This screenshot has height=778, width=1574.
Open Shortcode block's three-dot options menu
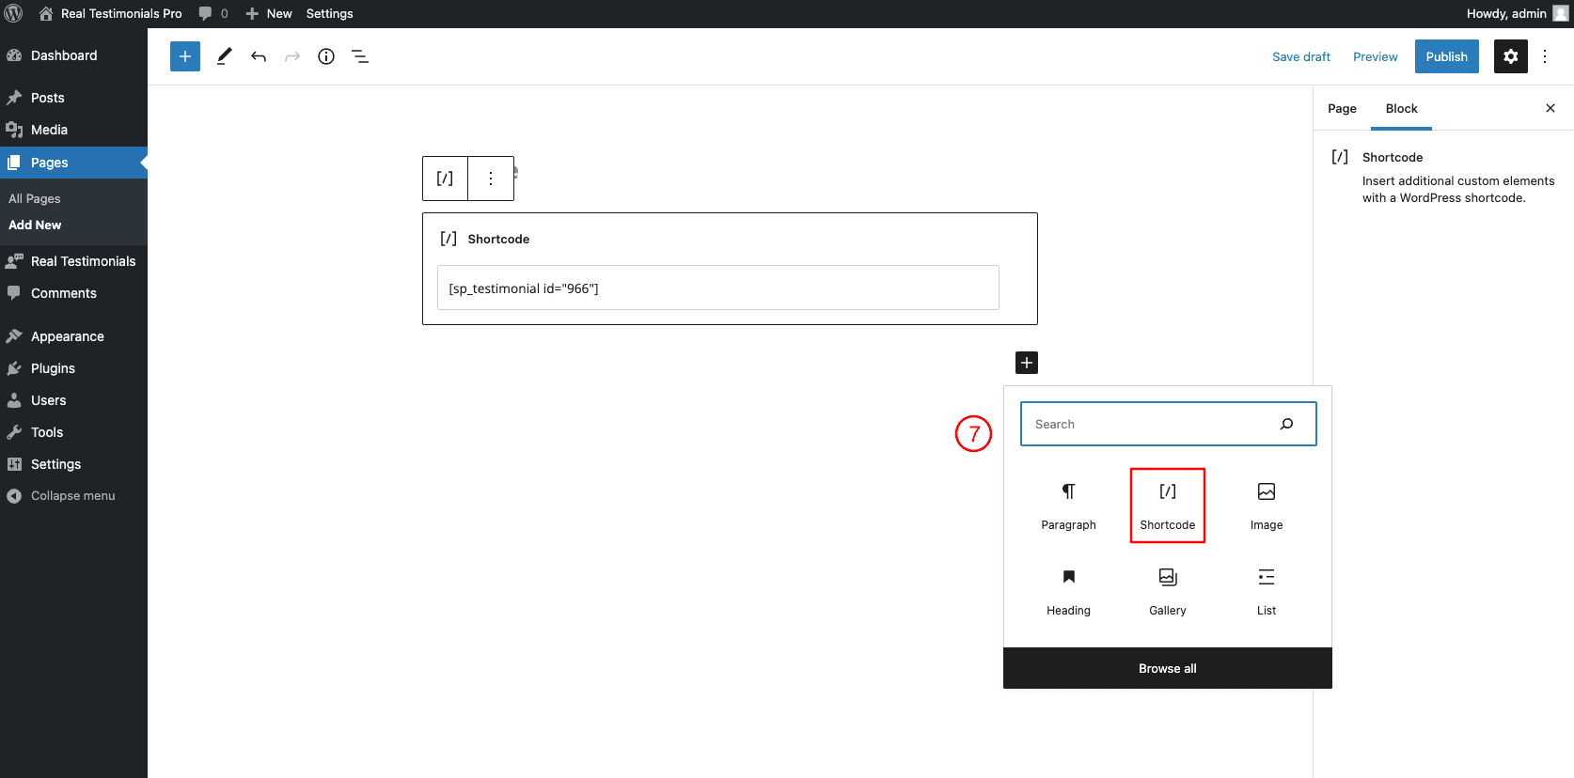click(x=491, y=179)
